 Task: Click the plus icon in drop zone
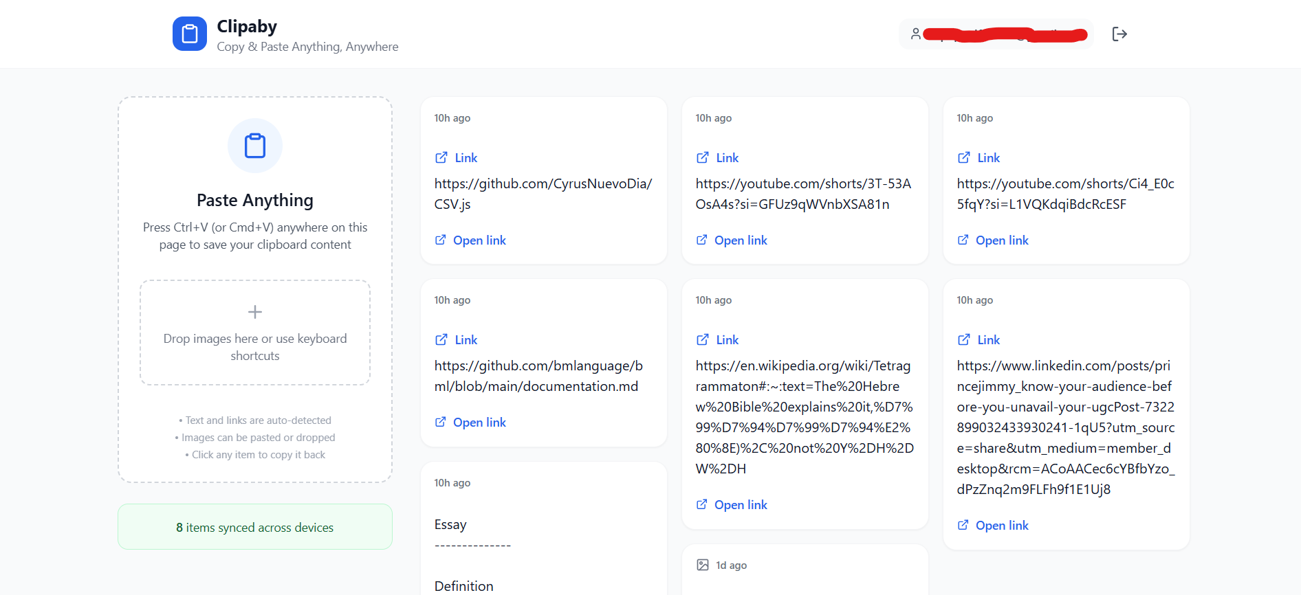[255, 312]
